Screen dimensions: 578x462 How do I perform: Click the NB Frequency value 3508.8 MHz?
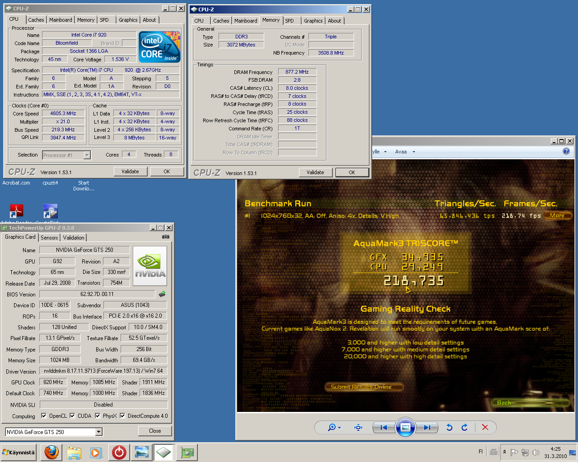pyautogui.click(x=331, y=53)
